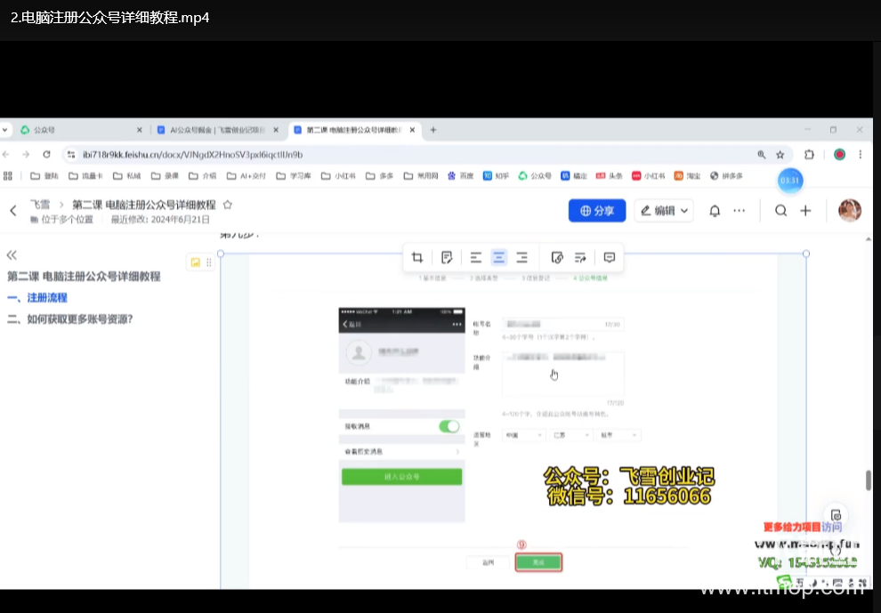Close the 第二课 active tab
Screen dimensions: 881x613
[x=412, y=130]
